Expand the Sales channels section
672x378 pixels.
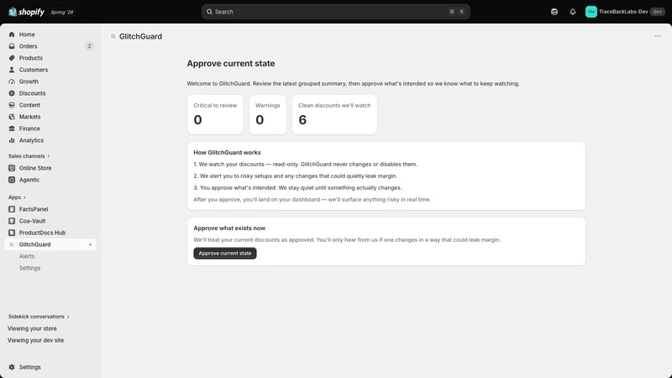click(29, 156)
